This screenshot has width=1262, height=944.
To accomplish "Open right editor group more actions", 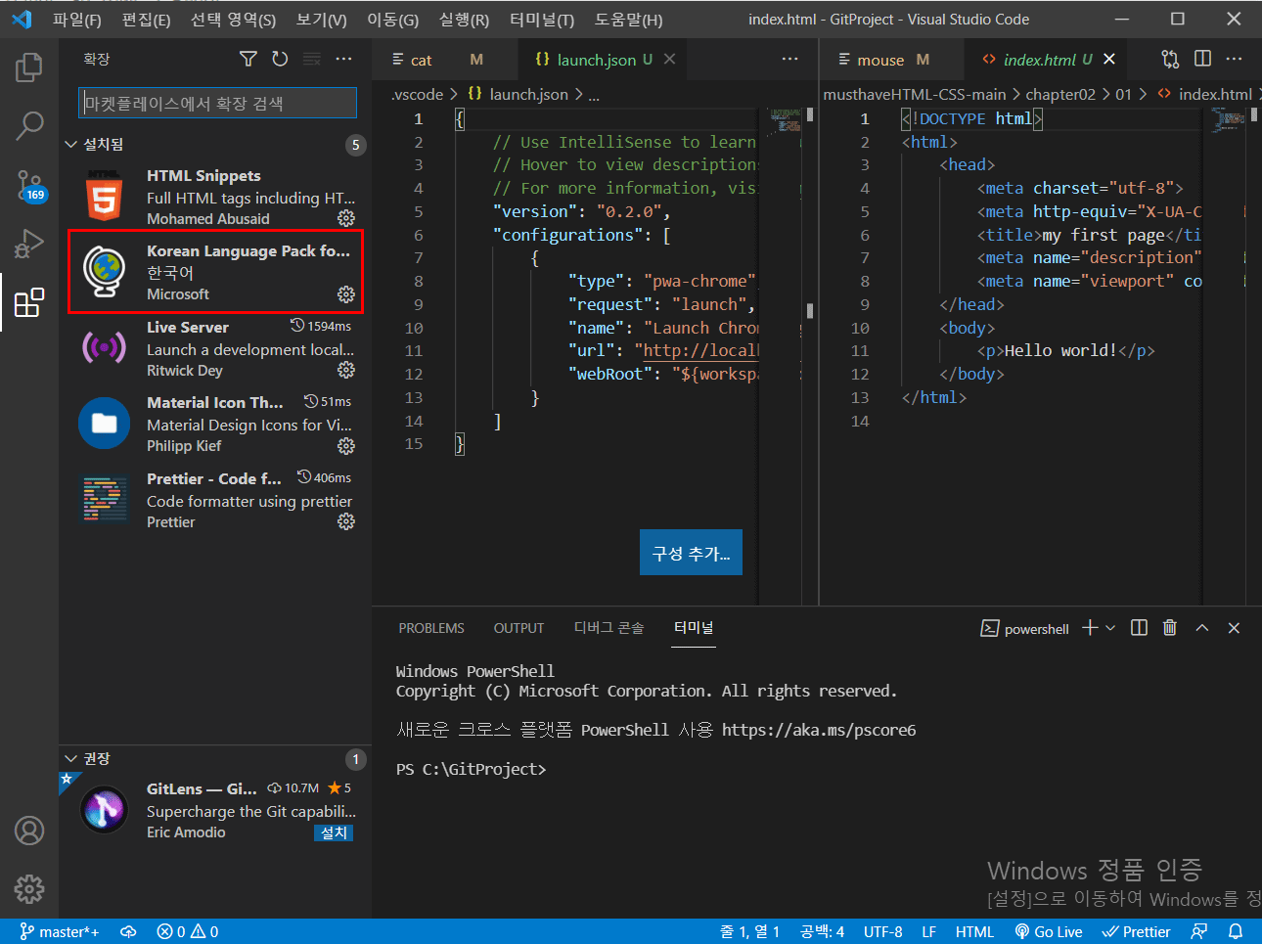I will click(x=1235, y=59).
